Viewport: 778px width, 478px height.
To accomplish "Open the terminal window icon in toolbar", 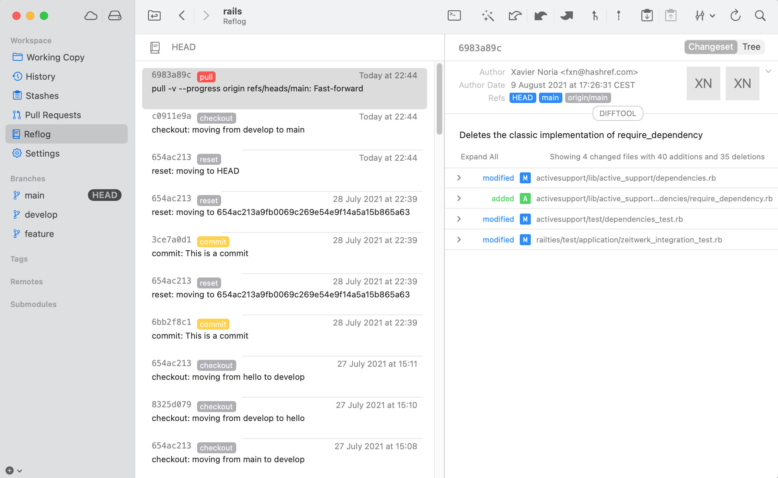I will click(x=454, y=15).
